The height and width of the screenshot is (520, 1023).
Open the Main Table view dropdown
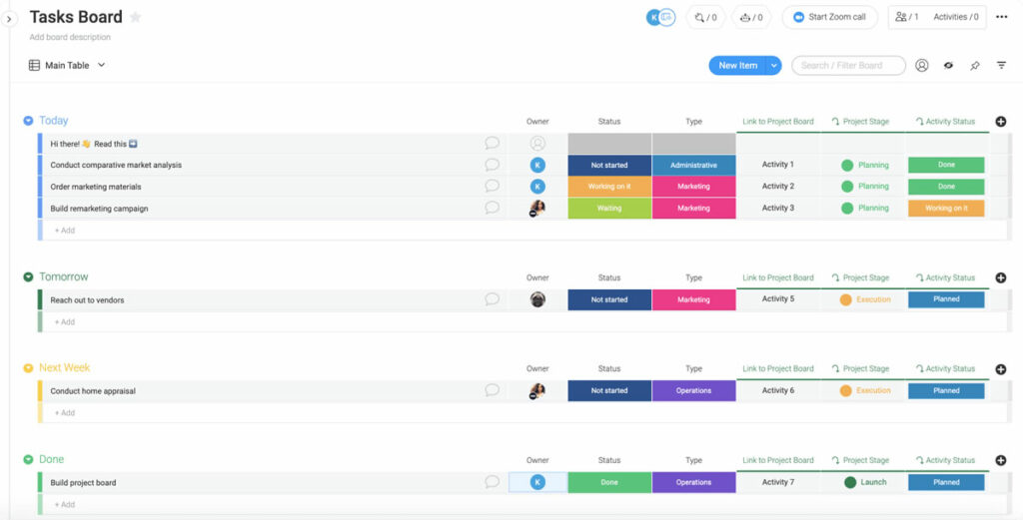point(68,66)
